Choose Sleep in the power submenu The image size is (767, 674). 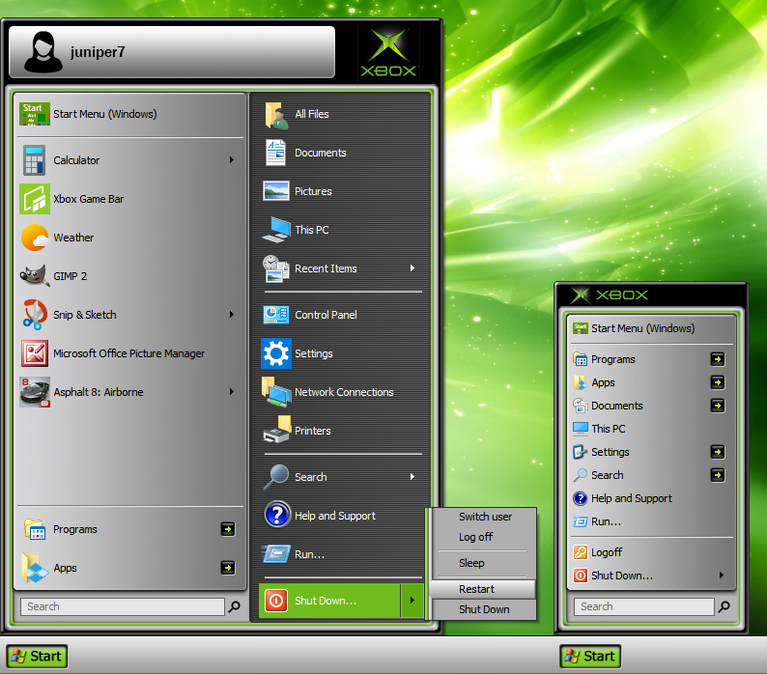472,563
